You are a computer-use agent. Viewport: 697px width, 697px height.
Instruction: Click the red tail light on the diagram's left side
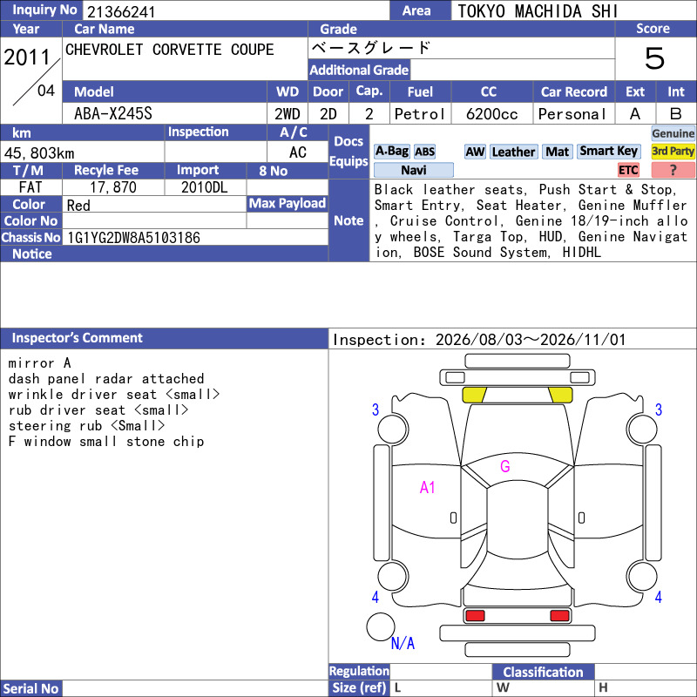coord(475,616)
